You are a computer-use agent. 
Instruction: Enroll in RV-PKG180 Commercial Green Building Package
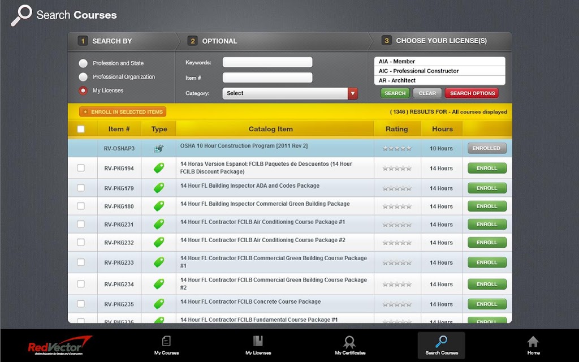(x=487, y=206)
